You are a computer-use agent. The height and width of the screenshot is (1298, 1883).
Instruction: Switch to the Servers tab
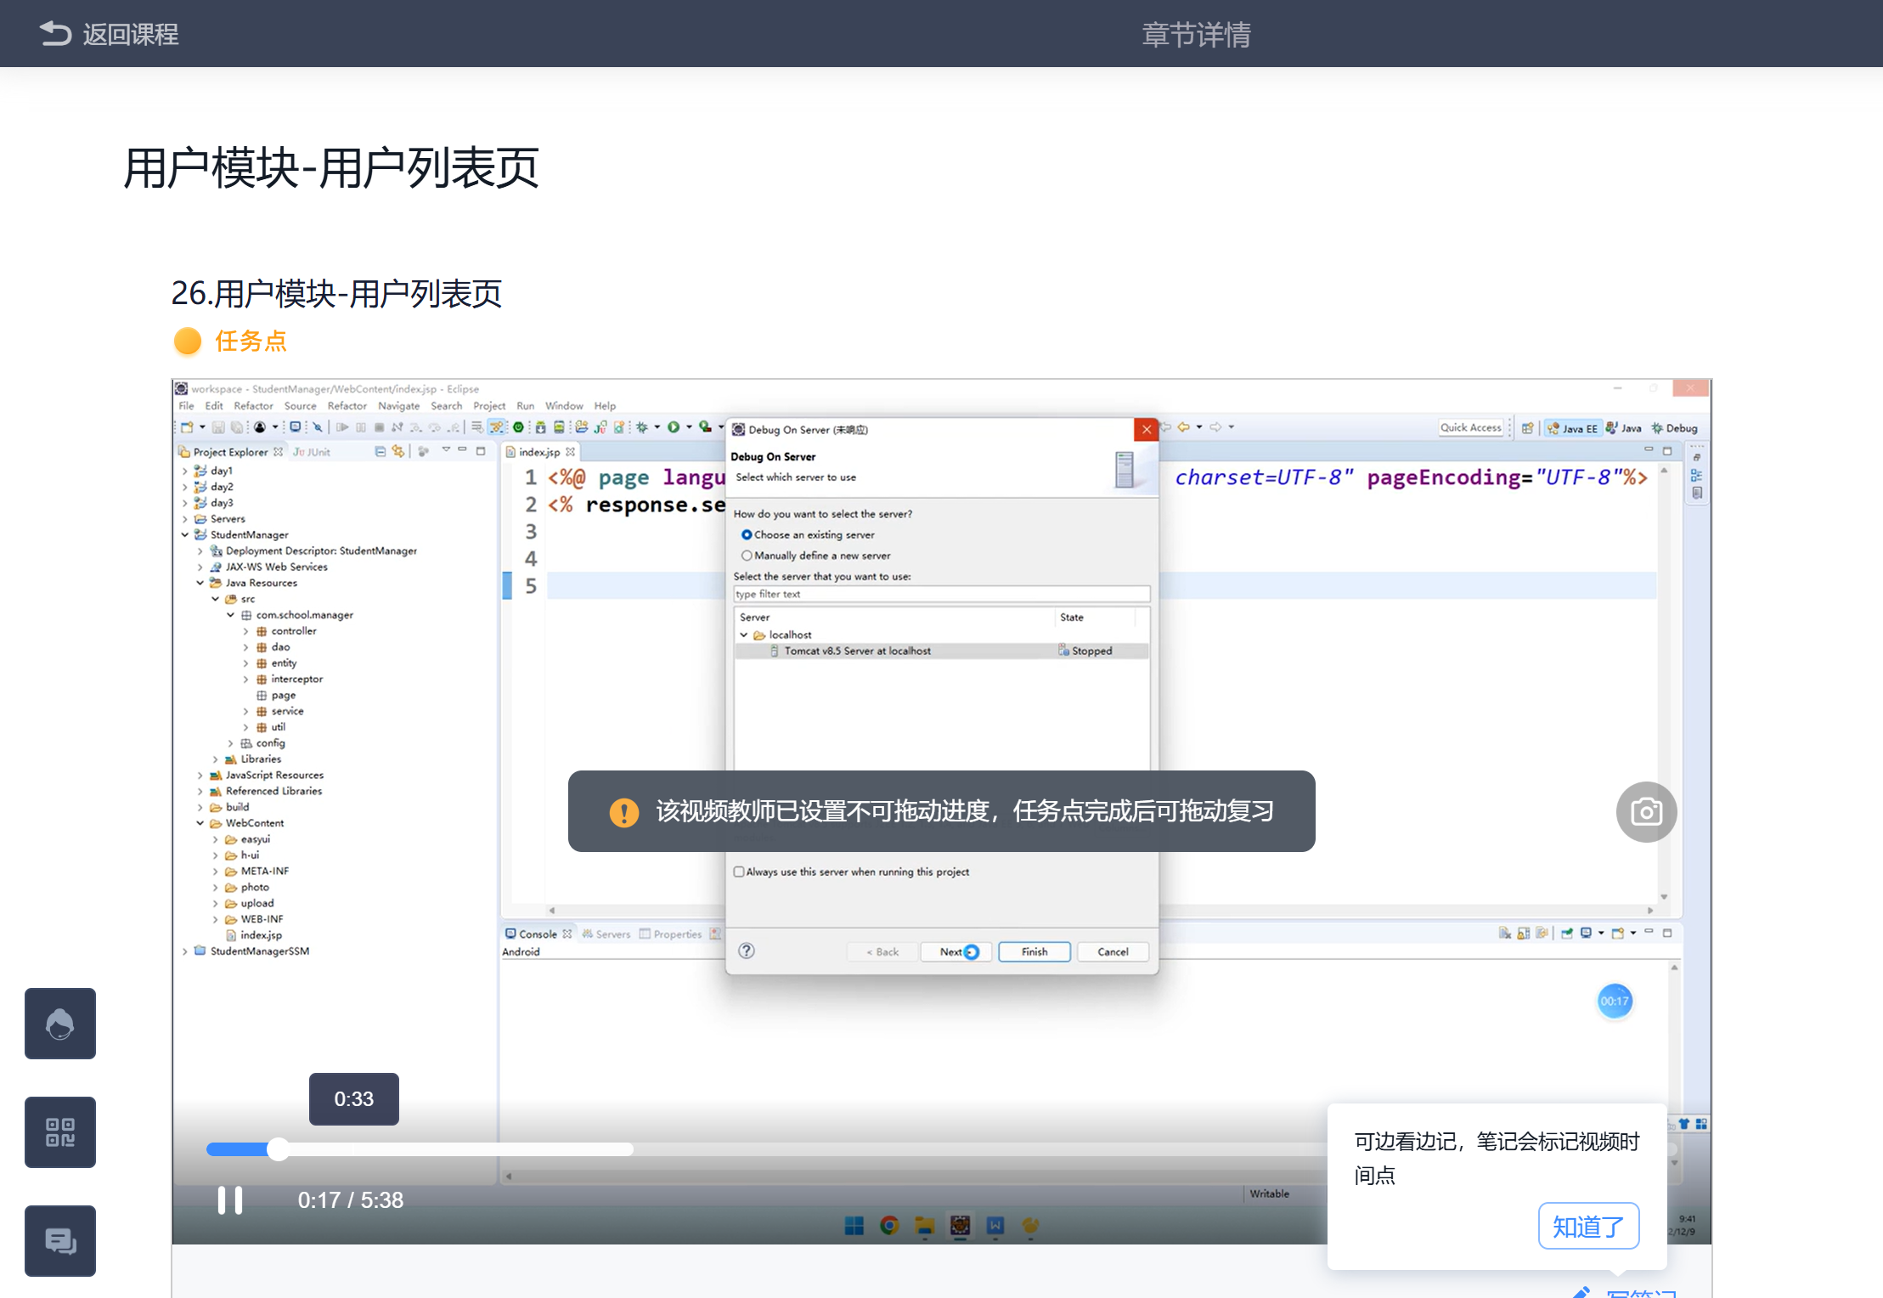coord(612,934)
